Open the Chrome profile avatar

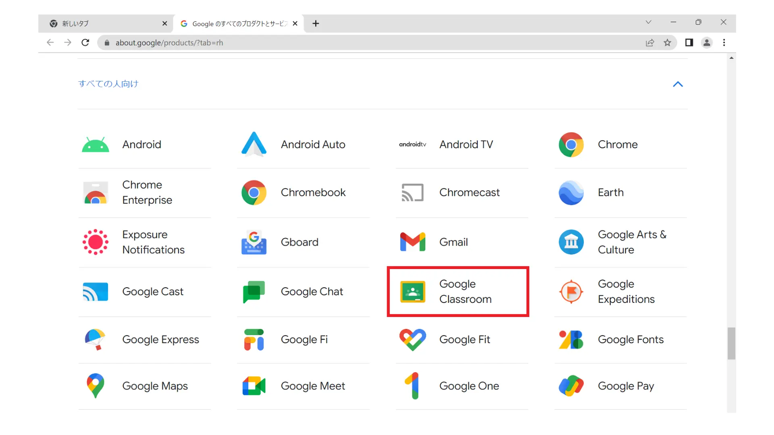[x=707, y=43]
